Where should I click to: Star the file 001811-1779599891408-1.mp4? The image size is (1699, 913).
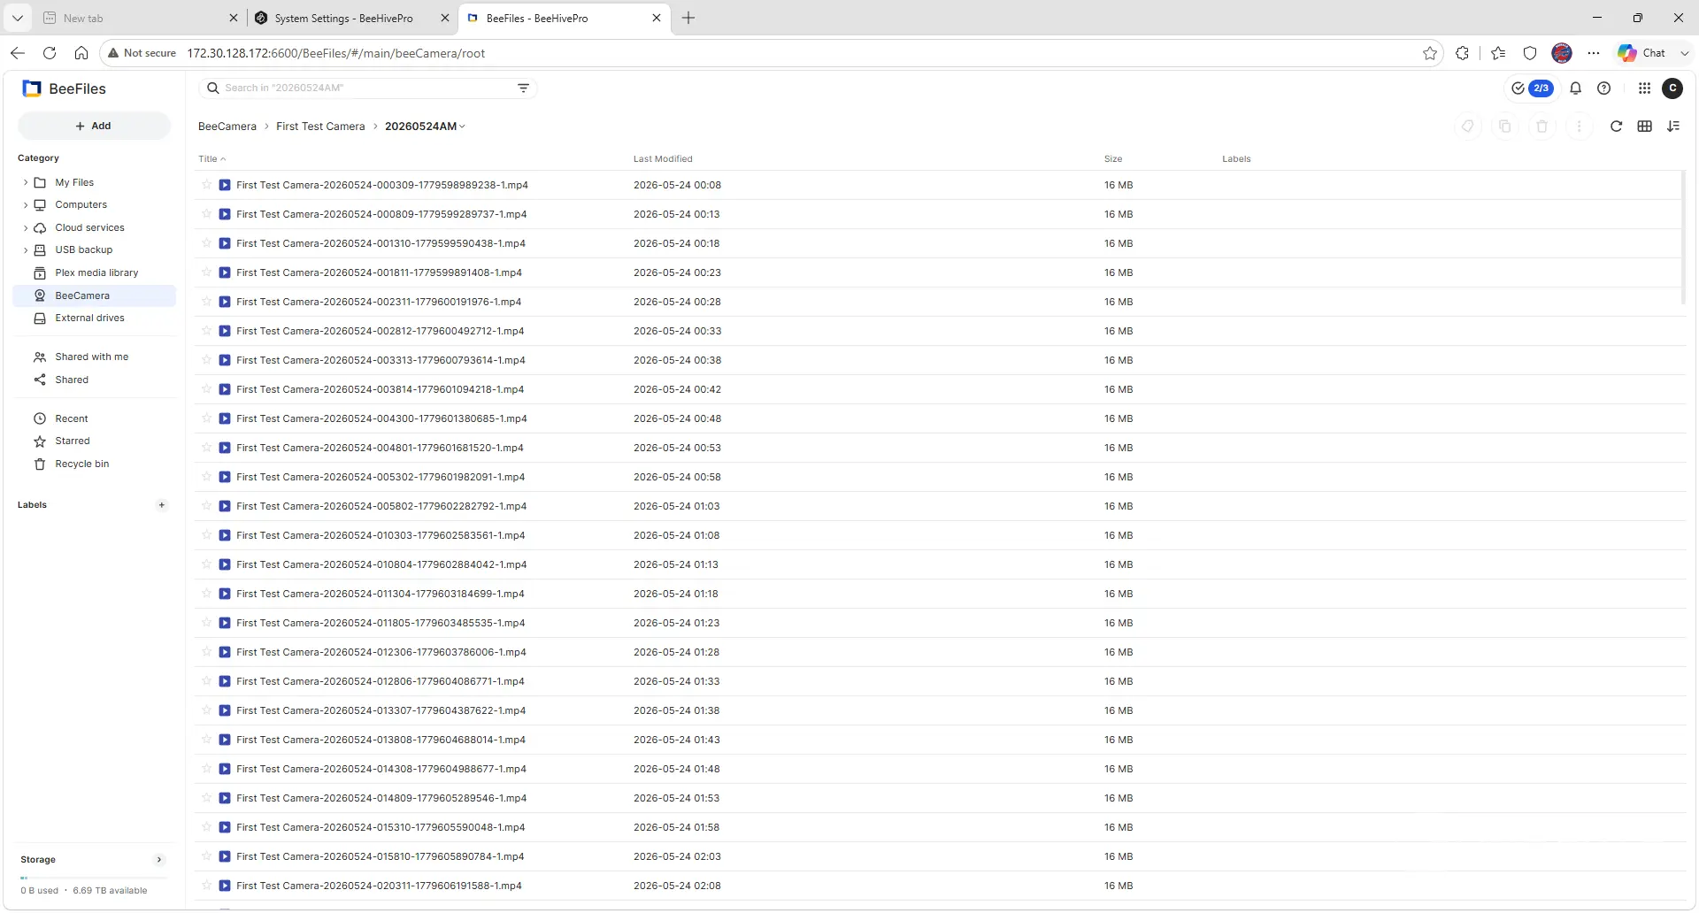tap(206, 272)
